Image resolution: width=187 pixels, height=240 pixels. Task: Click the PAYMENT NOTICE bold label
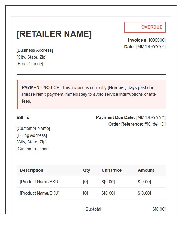tap(41, 87)
